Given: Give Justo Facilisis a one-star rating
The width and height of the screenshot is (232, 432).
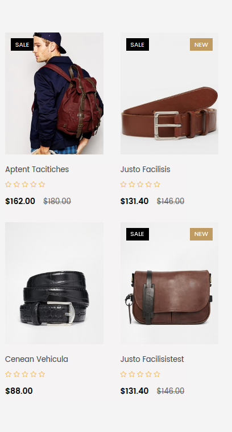Looking at the screenshot, I should coord(123,184).
